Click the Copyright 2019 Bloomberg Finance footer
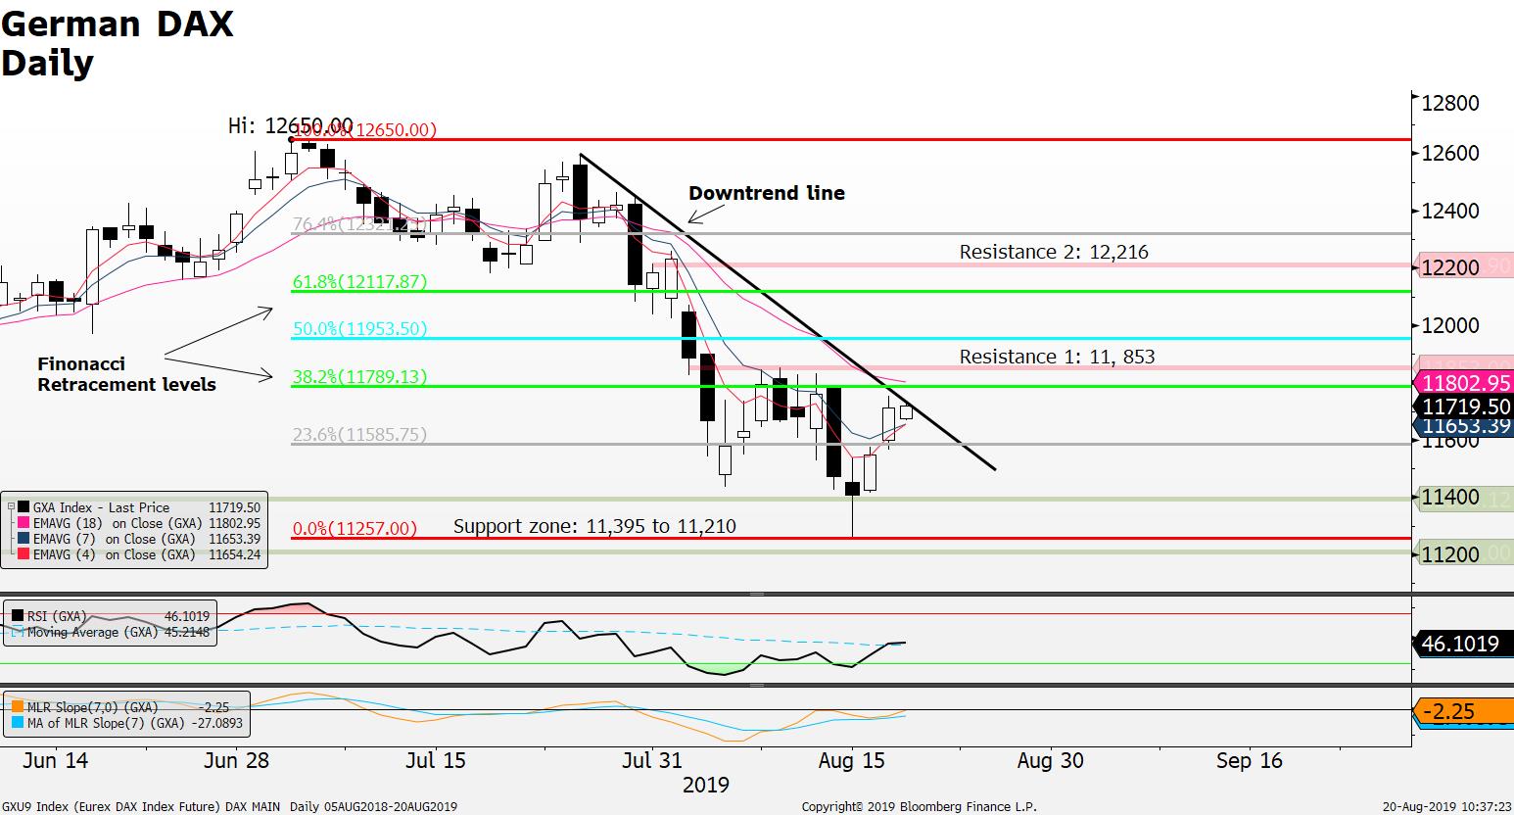 [x=919, y=807]
